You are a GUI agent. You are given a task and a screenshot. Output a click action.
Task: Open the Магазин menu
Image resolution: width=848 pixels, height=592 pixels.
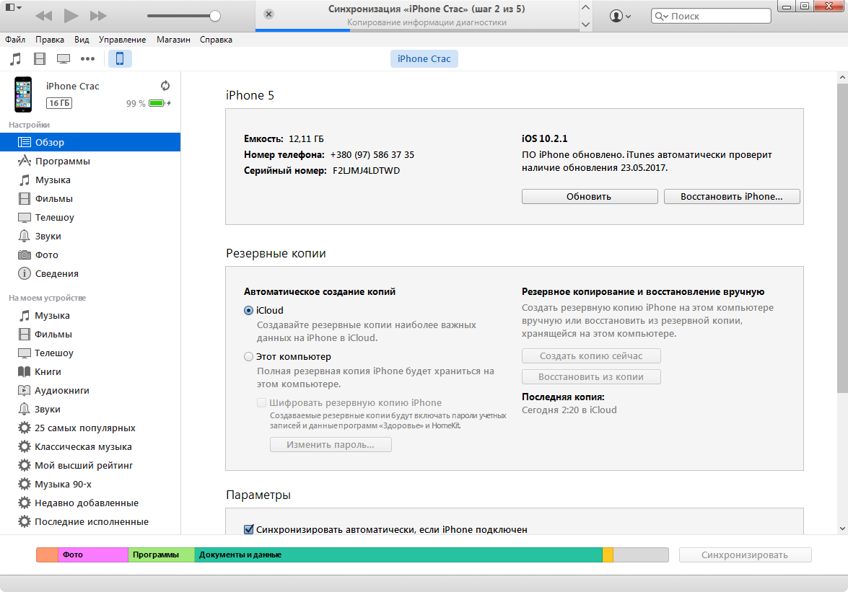[173, 40]
